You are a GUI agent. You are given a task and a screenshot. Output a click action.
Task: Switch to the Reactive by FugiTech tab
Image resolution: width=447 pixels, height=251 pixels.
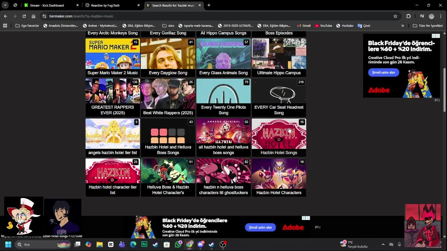[x=113, y=5]
